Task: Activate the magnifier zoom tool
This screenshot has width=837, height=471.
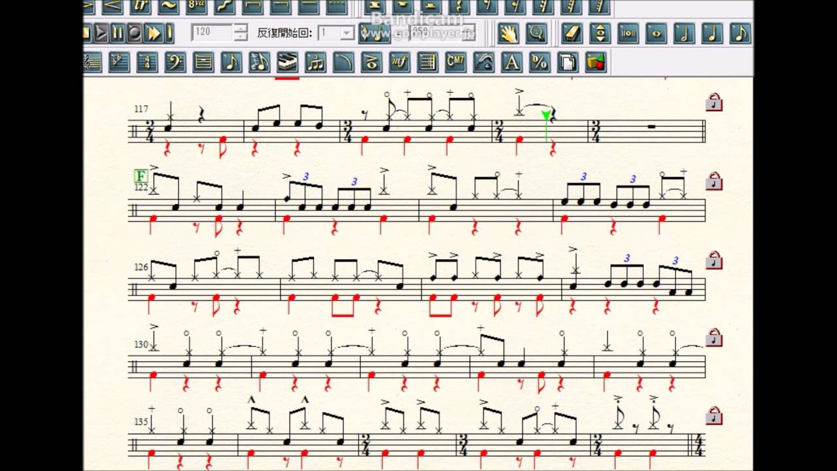Action: point(536,33)
